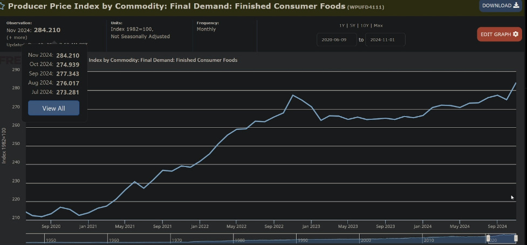Click the start date field 2020-06-09
This screenshot has width=527, height=245.
pyautogui.click(x=337, y=40)
